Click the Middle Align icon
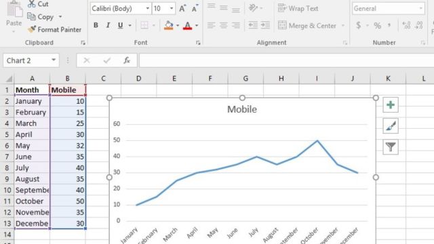Image resolution: width=434 pixels, height=244 pixels. tap(224, 7)
